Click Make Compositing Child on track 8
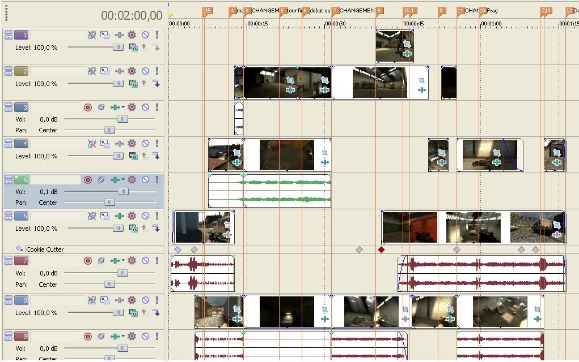This screenshot has height=362, width=579. tap(156, 312)
